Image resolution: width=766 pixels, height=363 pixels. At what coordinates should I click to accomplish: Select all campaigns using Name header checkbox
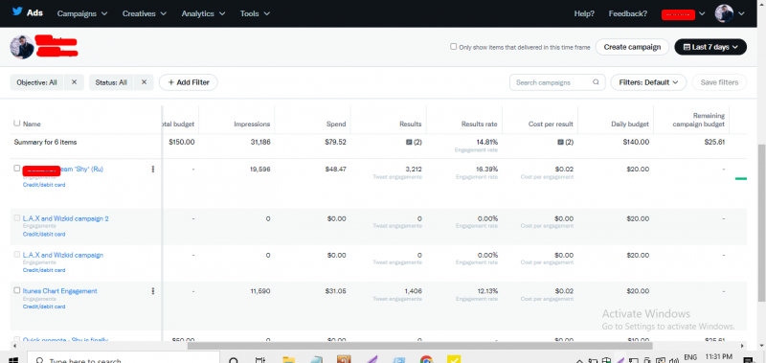coord(17,124)
